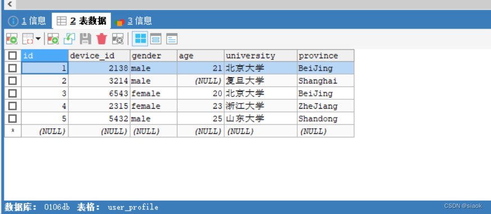
Task: Click the age cell with value 25
Action: (201, 119)
